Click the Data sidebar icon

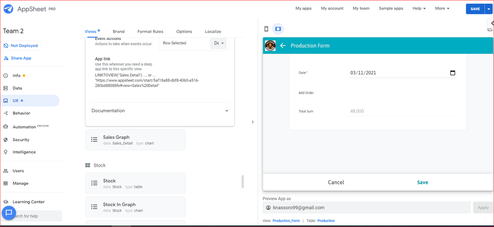click(x=5, y=88)
